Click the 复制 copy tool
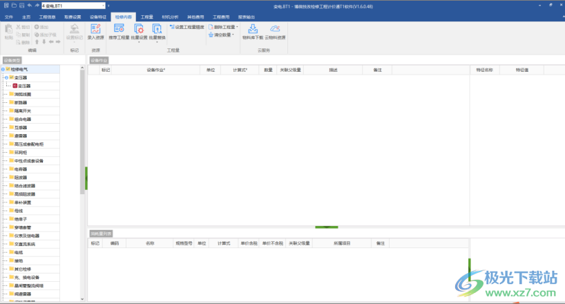The width and height of the screenshot is (565, 304). click(x=23, y=35)
